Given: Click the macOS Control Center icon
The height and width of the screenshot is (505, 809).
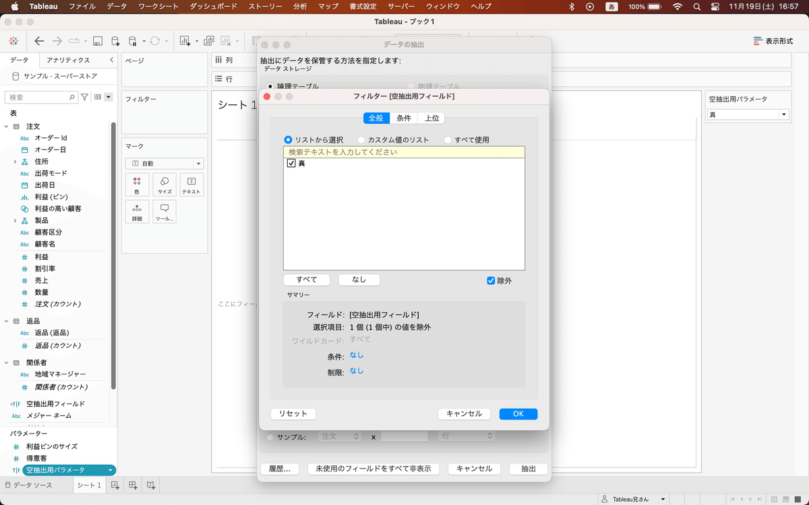Looking at the screenshot, I should [x=716, y=7].
